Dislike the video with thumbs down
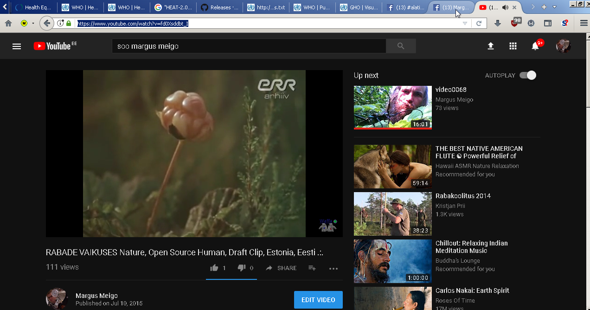This screenshot has height=310, width=590. 242,268
